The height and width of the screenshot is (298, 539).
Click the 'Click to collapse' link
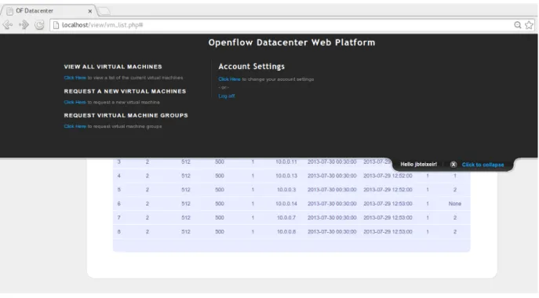483,165
